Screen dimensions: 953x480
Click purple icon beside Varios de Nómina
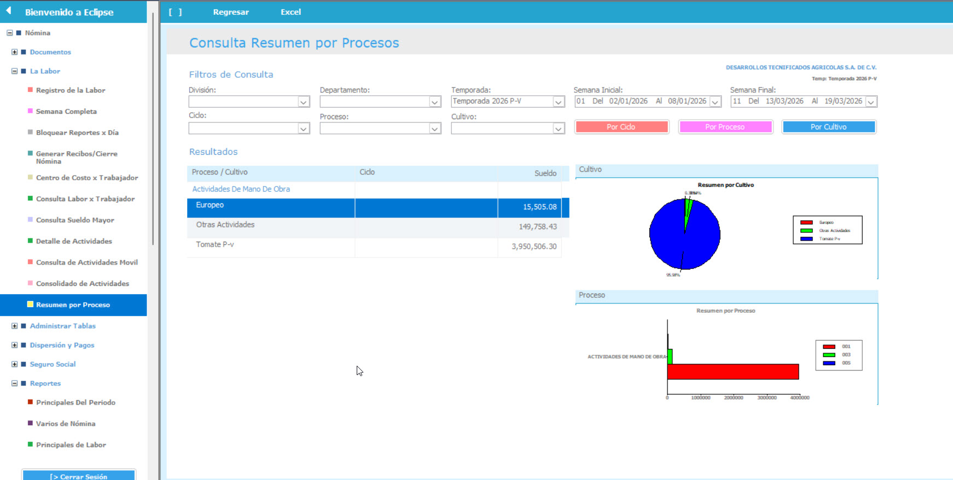pos(30,423)
